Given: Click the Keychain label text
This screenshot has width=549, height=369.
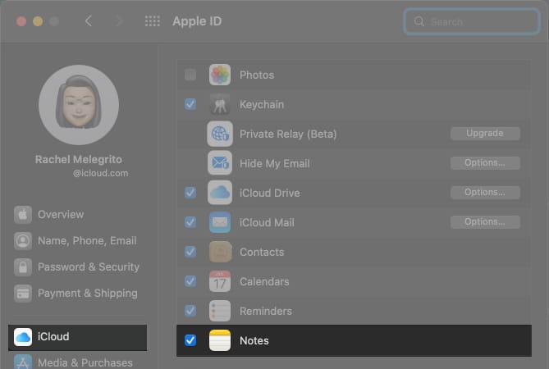Looking at the screenshot, I should pos(262,105).
